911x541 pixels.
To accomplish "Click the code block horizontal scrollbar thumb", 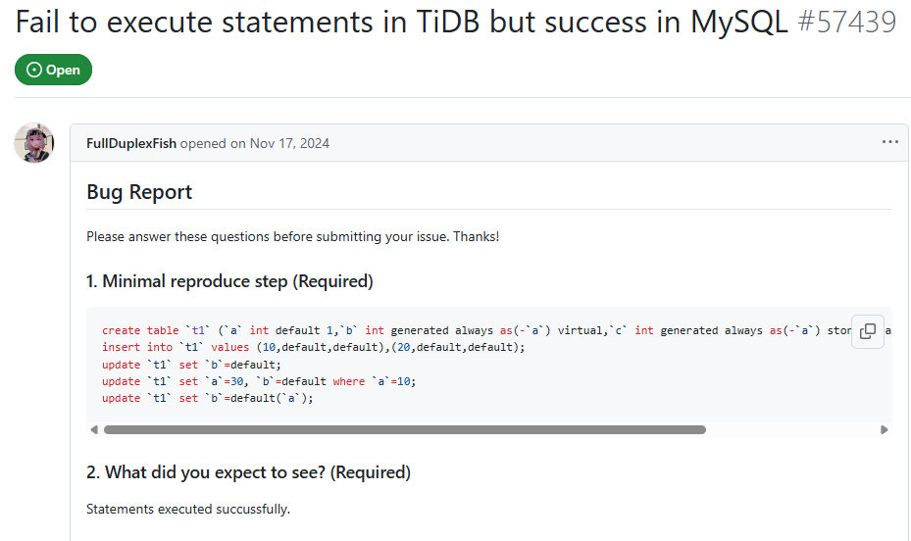I will [404, 429].
